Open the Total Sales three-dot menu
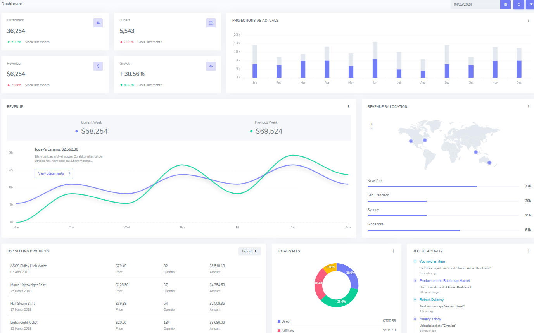The image size is (534, 333). 393,251
